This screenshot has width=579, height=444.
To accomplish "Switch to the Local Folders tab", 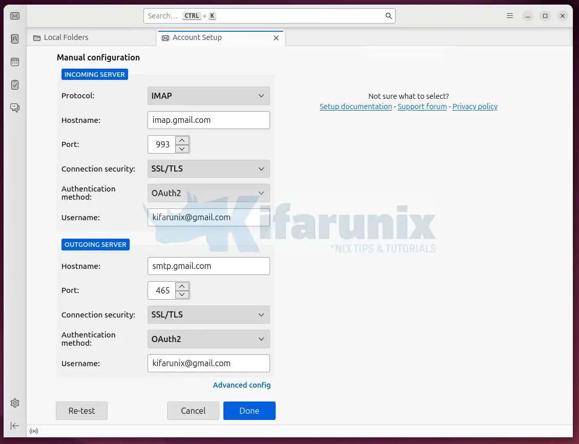I will click(x=66, y=37).
